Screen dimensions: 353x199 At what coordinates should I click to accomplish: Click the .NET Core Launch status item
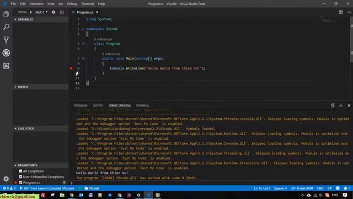[x=47, y=188]
